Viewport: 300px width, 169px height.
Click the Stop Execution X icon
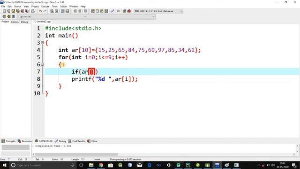(118, 11)
